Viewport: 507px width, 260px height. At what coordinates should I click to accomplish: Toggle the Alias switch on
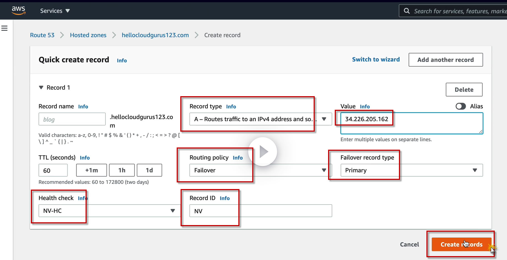(461, 106)
